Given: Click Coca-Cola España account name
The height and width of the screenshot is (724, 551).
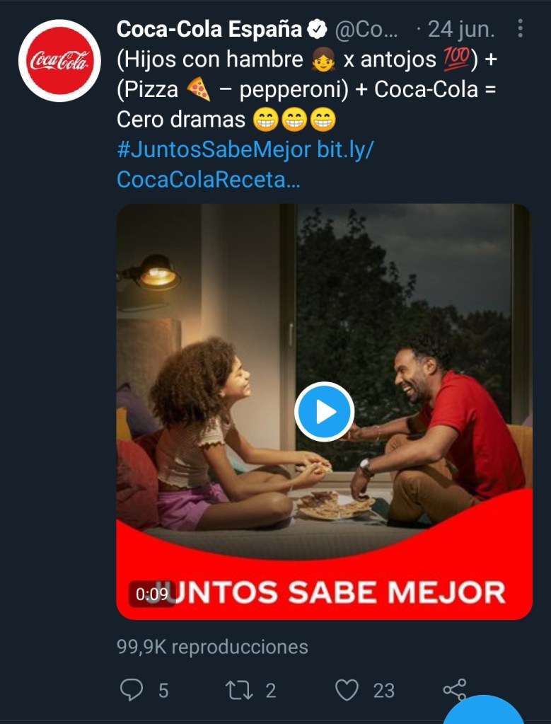Looking at the screenshot, I should pyautogui.click(x=209, y=29).
